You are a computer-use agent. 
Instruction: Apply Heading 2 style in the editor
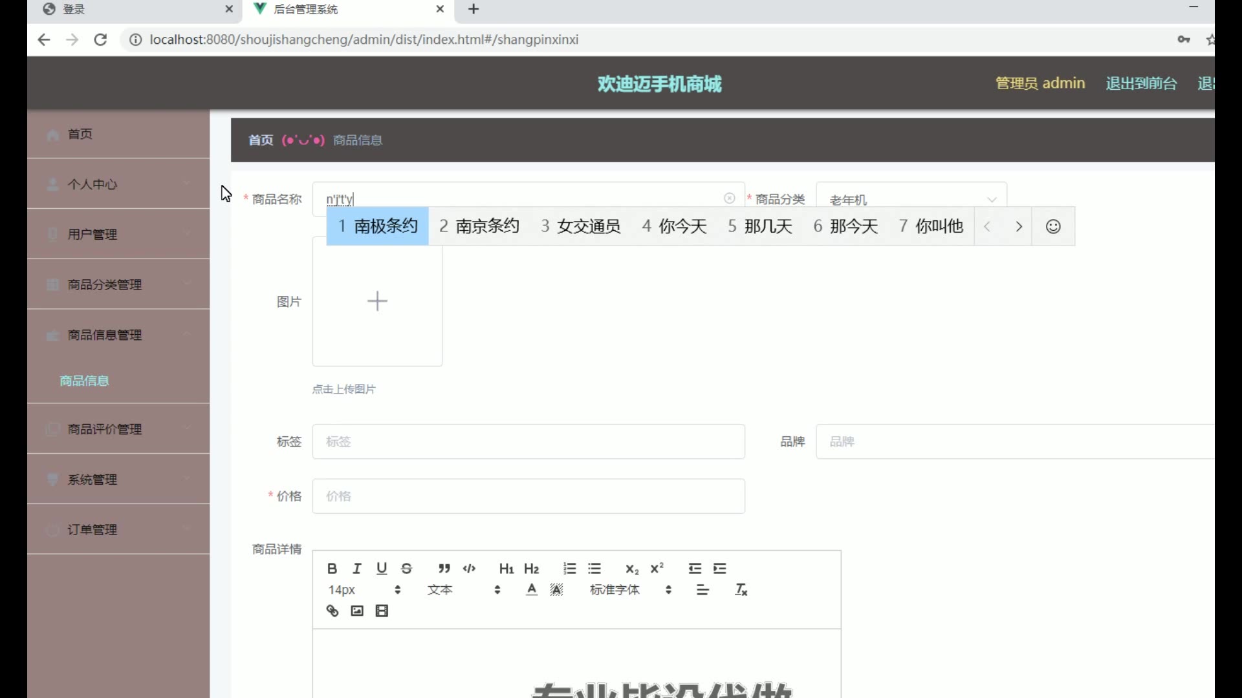[531, 569]
